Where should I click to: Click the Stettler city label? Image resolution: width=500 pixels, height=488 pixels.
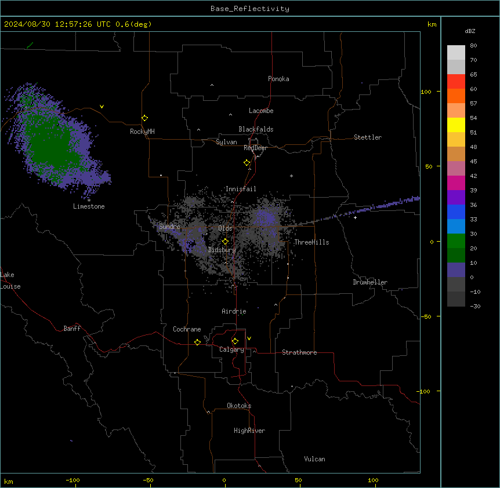[368, 137]
